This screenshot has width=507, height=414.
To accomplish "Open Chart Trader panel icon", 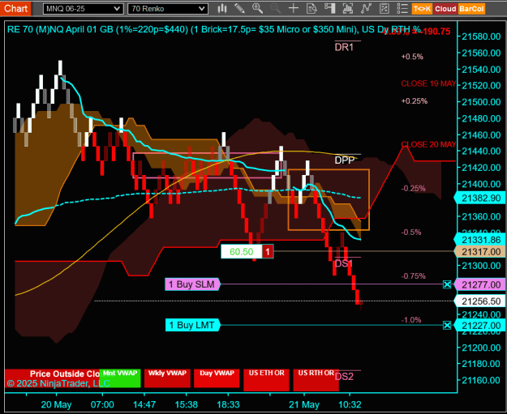I will coord(330,9).
